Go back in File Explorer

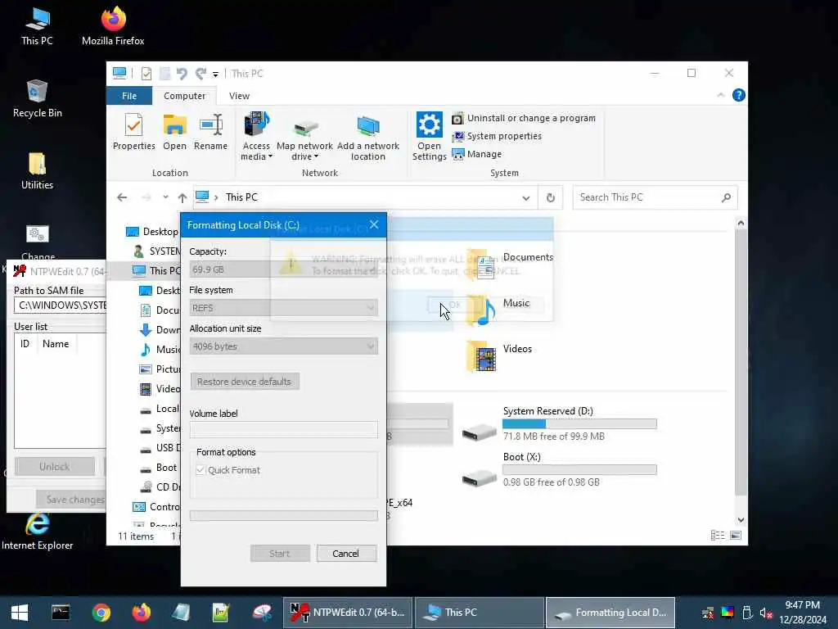pos(122,197)
